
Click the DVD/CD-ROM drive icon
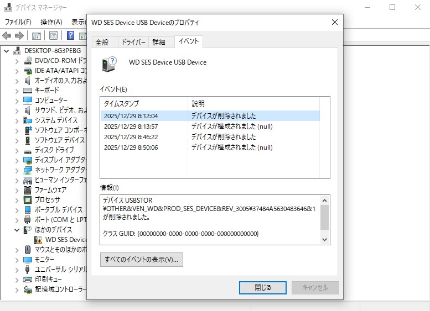pos(28,61)
